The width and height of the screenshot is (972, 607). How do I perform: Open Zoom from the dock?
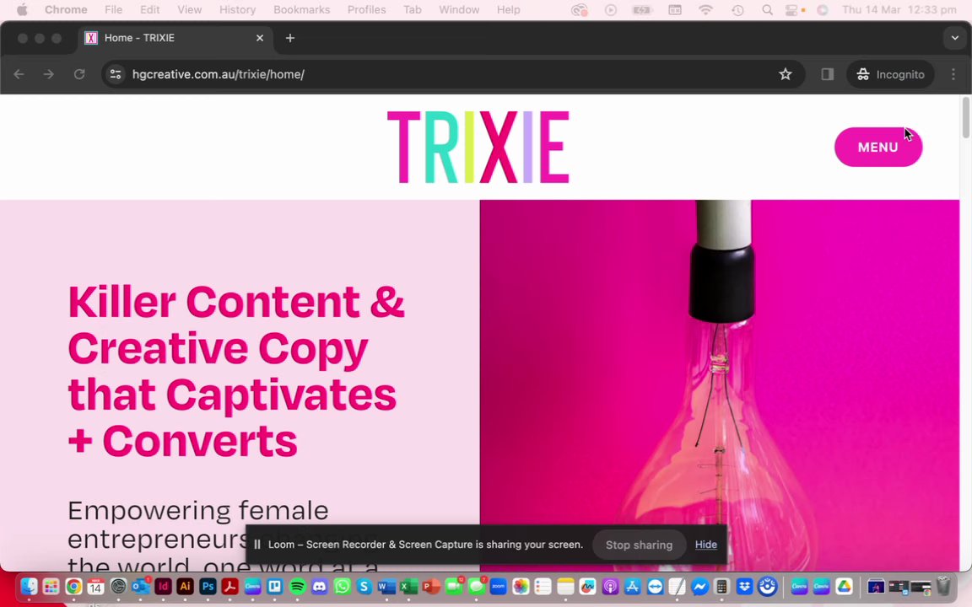pyautogui.click(x=498, y=586)
